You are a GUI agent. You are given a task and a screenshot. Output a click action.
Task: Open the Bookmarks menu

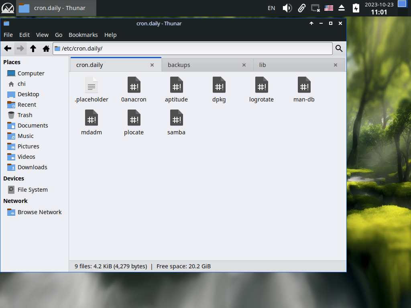pyautogui.click(x=83, y=35)
